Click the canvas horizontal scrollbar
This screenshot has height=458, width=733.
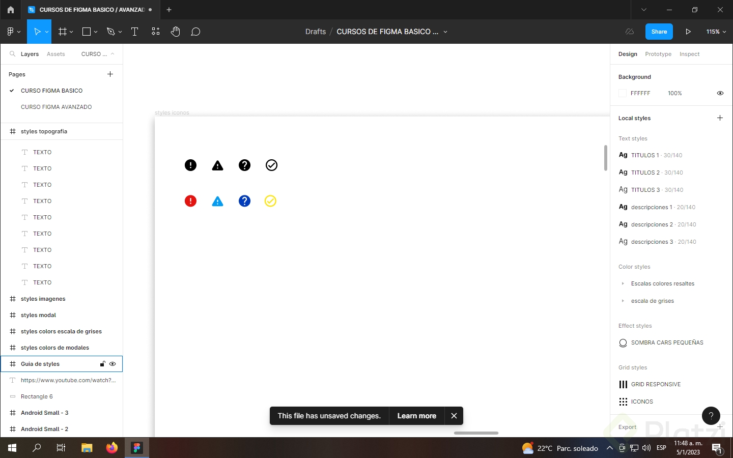(x=476, y=433)
